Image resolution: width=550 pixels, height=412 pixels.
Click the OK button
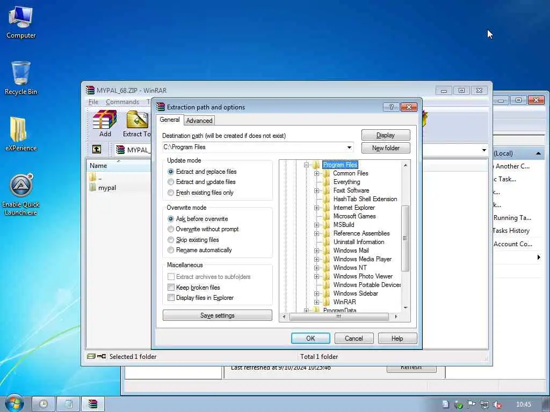click(310, 338)
